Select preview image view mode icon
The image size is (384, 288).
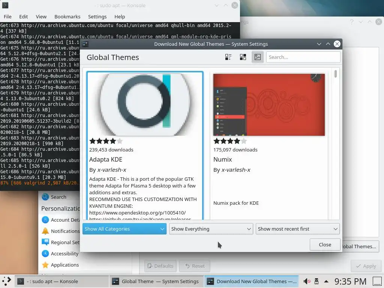click(x=258, y=57)
